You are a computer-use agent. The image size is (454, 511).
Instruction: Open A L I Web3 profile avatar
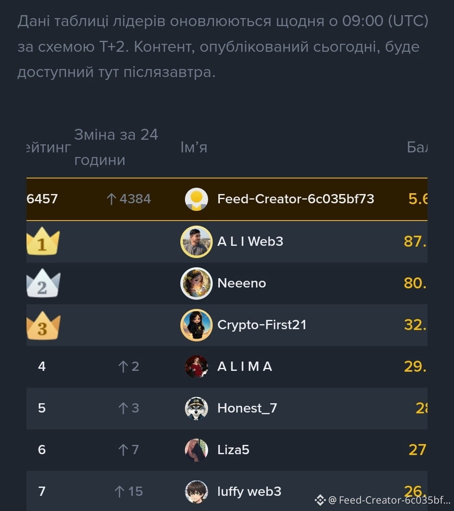196,242
